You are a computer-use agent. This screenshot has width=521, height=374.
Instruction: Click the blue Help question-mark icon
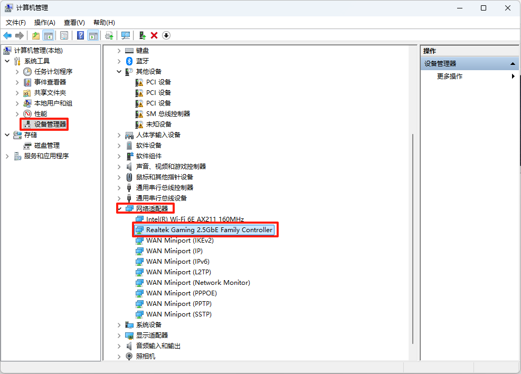(x=80, y=35)
